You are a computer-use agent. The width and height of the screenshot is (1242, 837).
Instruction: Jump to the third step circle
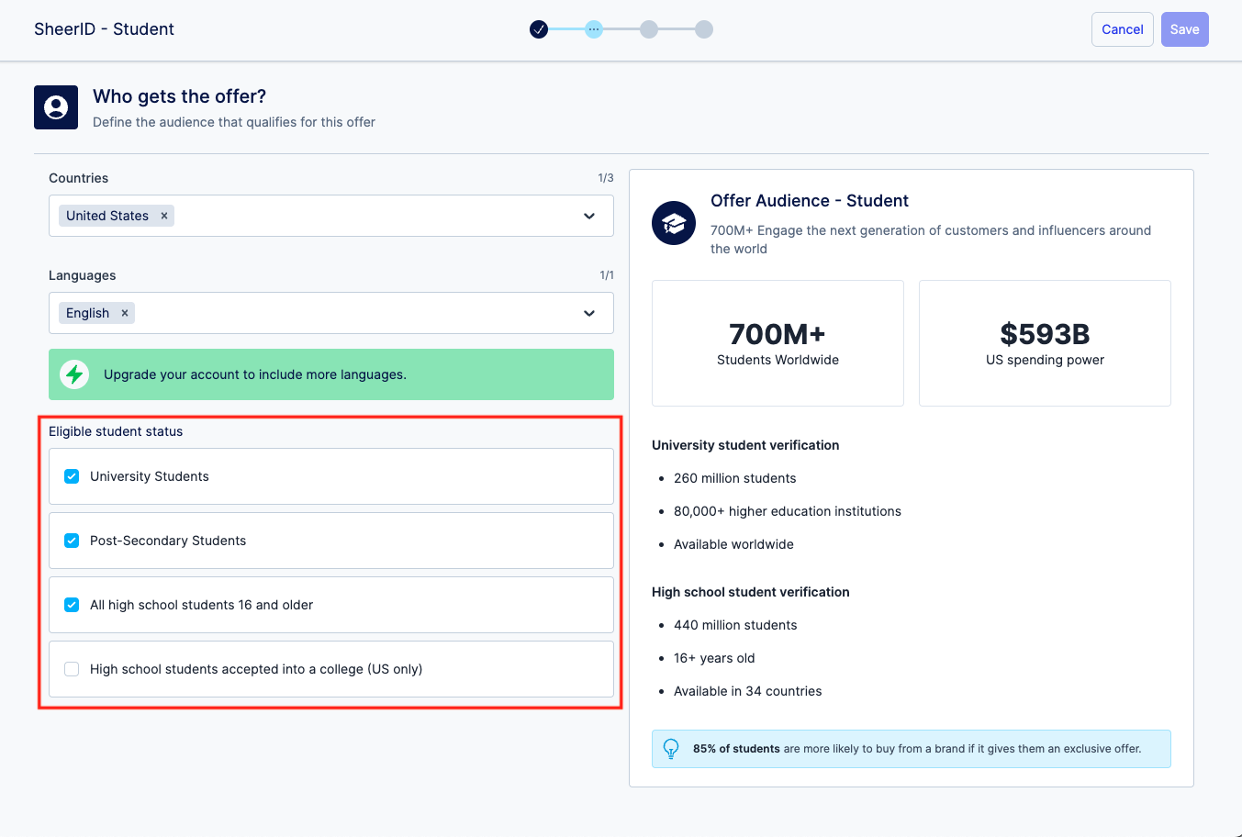tap(649, 29)
